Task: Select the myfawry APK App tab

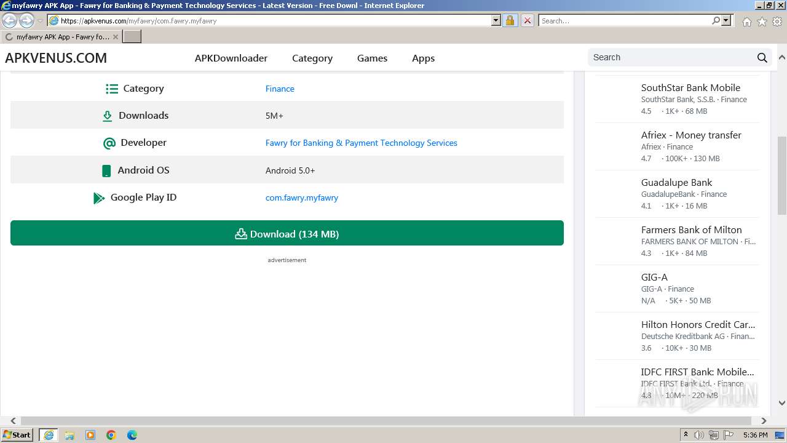Action: pyautogui.click(x=61, y=37)
